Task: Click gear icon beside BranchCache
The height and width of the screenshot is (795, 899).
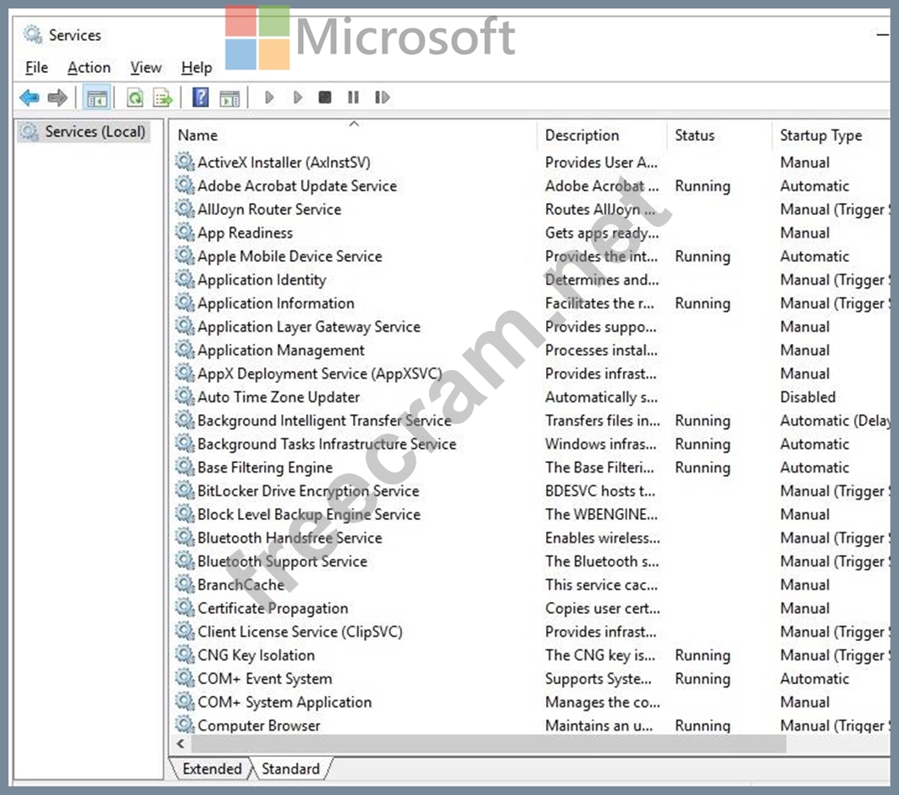Action: click(x=185, y=584)
